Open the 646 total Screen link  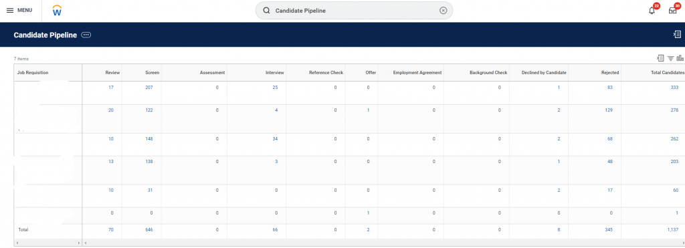point(149,229)
